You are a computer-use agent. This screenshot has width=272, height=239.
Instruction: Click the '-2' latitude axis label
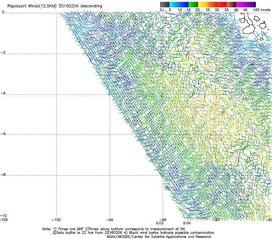click(x=3, y=53)
